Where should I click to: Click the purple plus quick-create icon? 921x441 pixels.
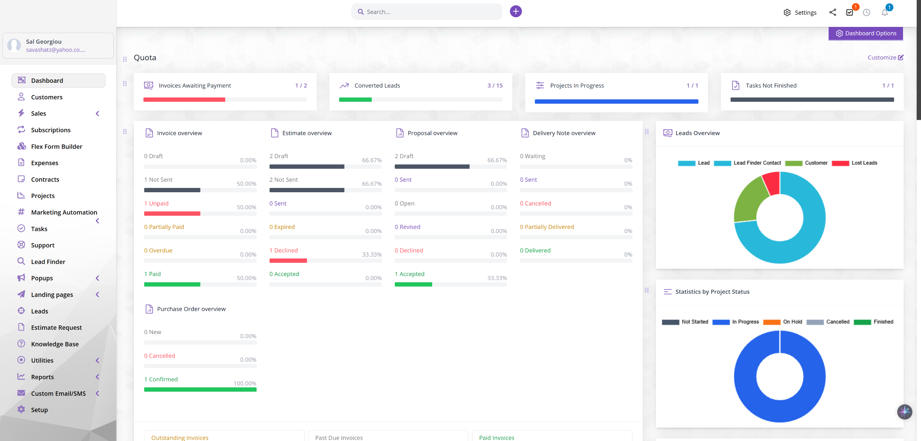tap(516, 12)
